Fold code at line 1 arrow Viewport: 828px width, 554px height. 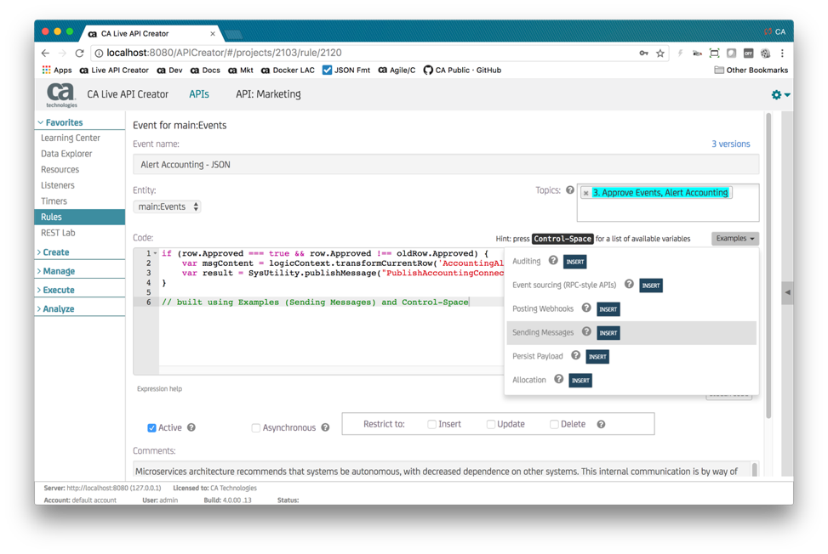point(155,253)
